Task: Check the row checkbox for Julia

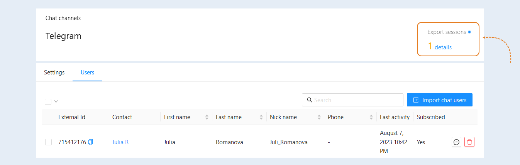Action: (x=48, y=142)
